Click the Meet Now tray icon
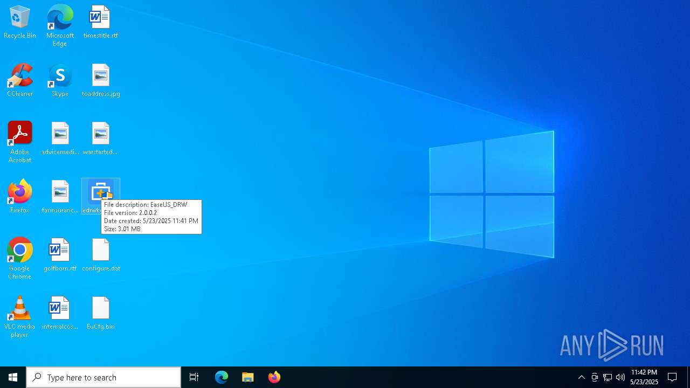This screenshot has width=690, height=388. (x=595, y=377)
